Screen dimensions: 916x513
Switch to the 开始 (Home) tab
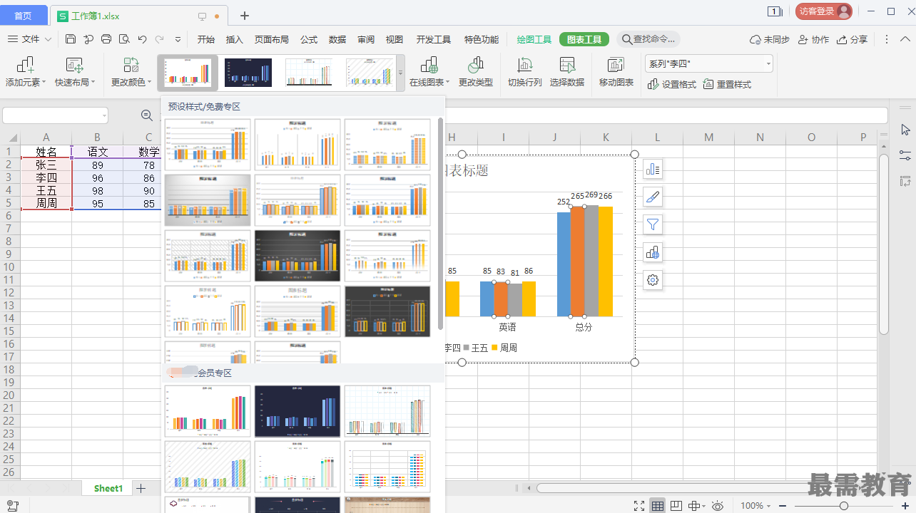(206, 39)
